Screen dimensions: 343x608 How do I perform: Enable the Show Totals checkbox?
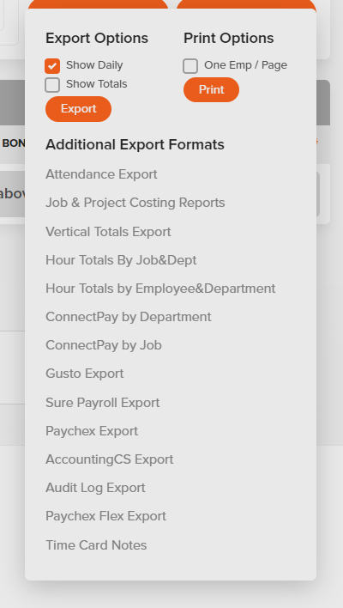[52, 85]
